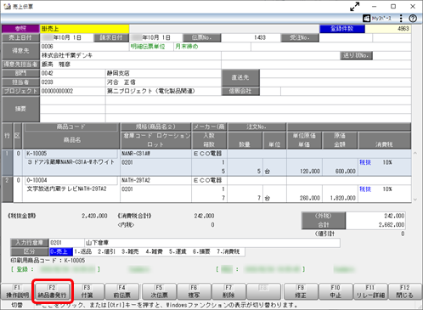
Task: Click the purple 参照 button
Action: click(20, 29)
